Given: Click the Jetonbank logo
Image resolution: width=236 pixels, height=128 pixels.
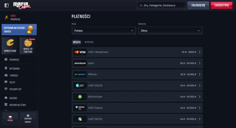Looking at the screenshot, I should pos(80,63).
